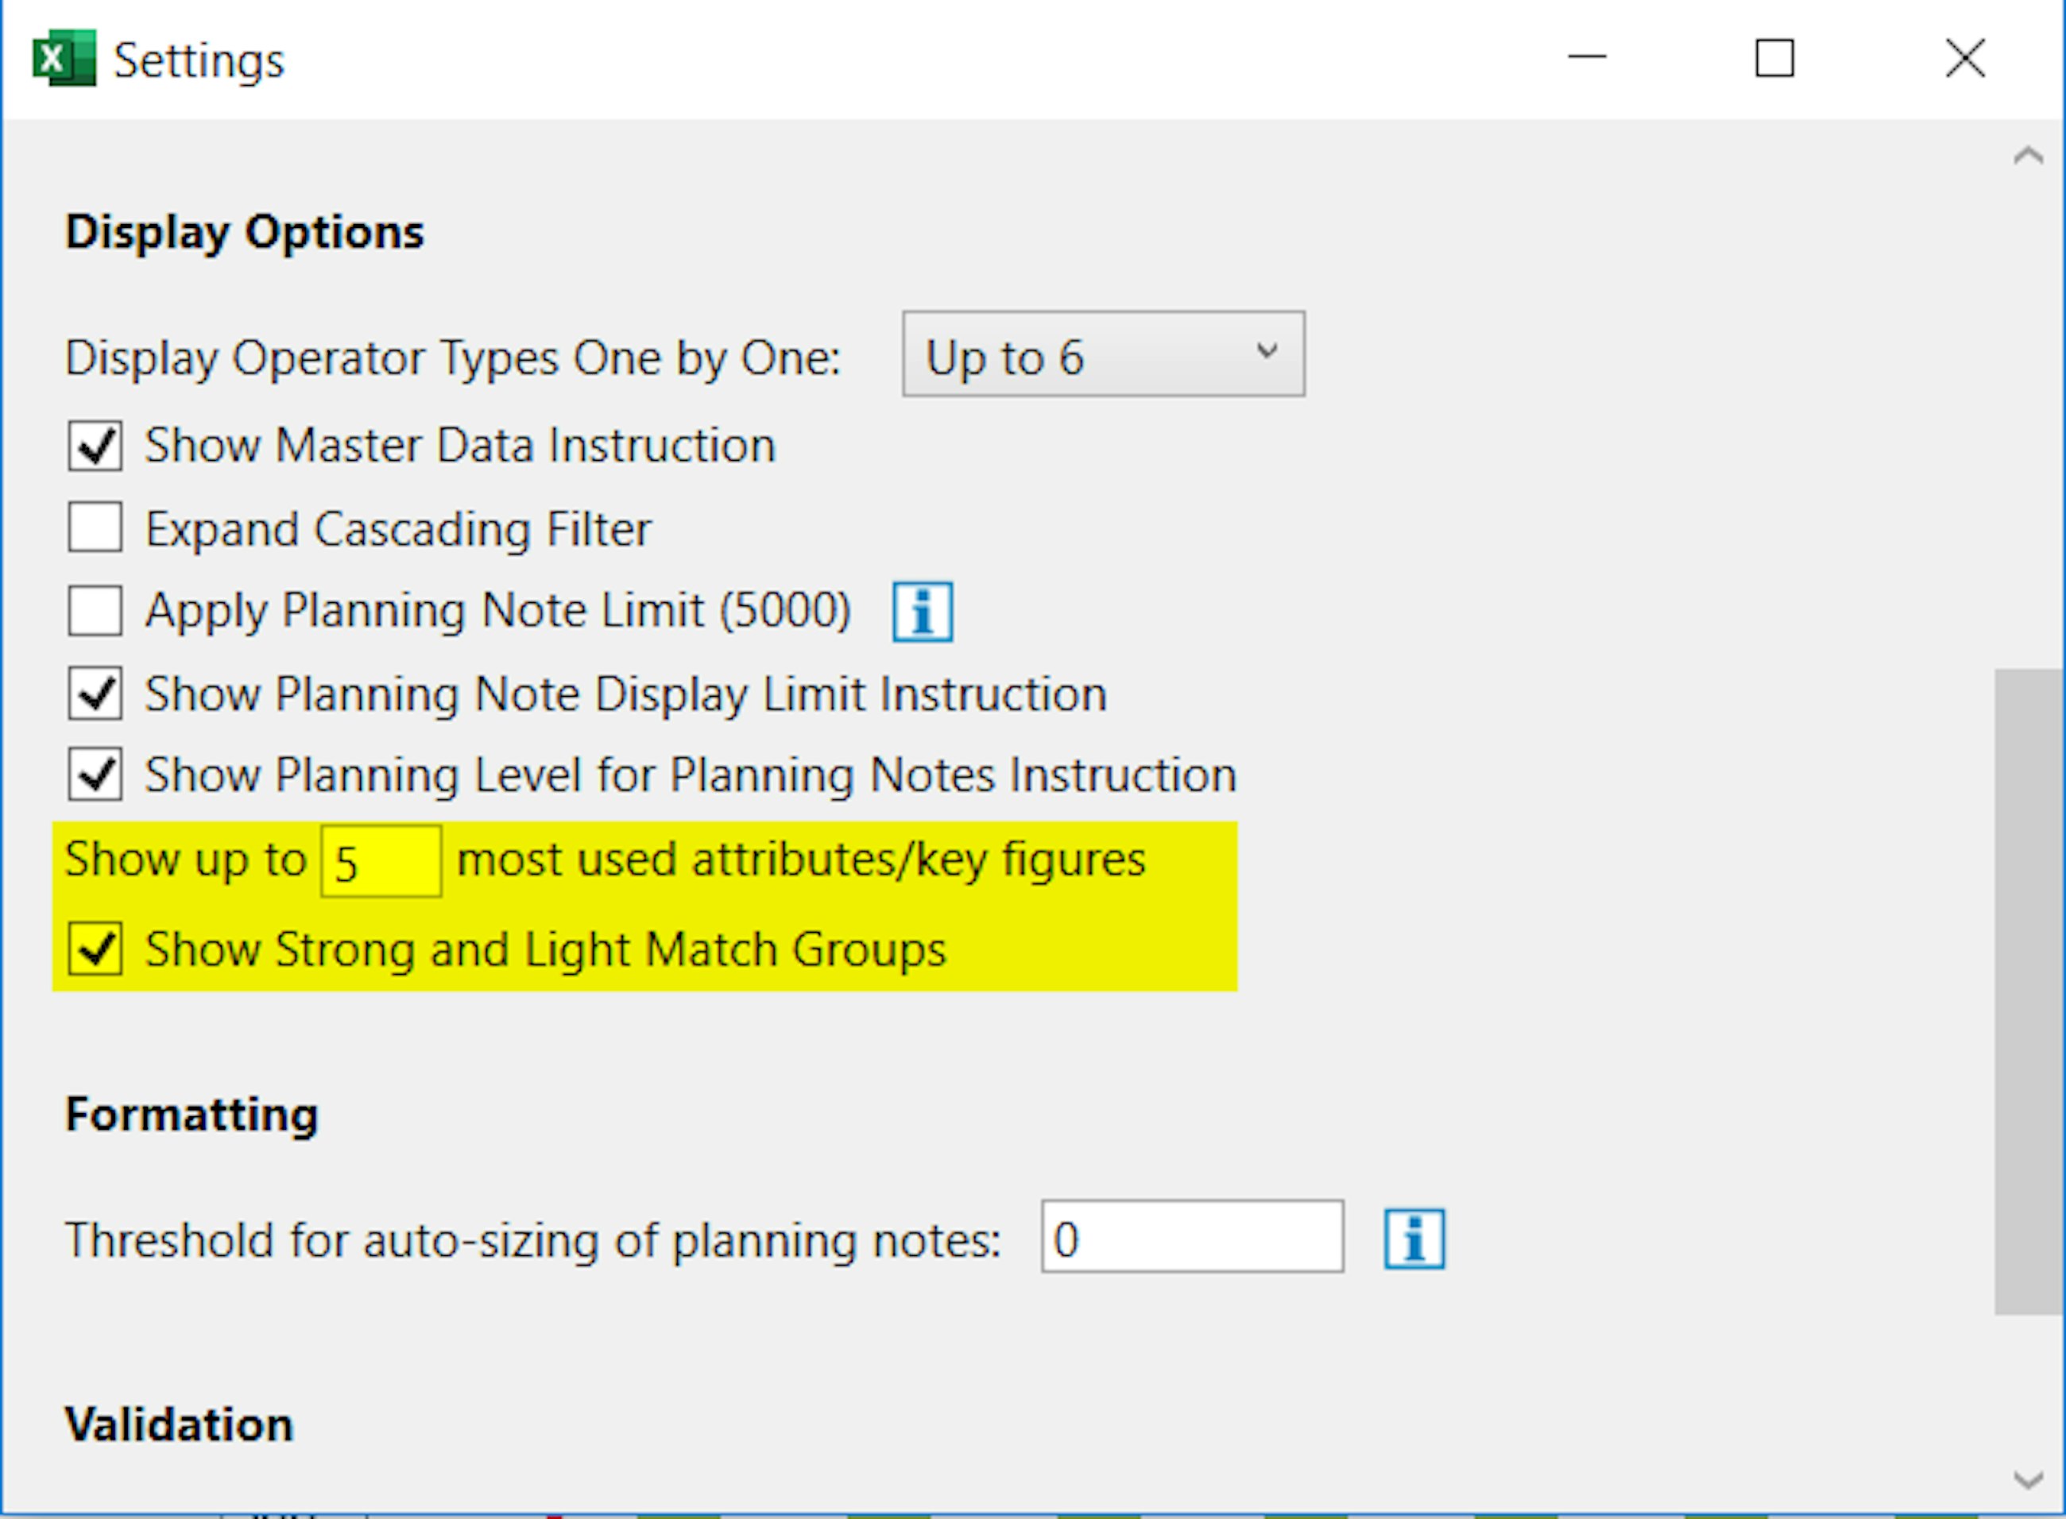The image size is (2066, 1519).
Task: Click the planning notes threshold field showing 0
Action: tap(1192, 1237)
